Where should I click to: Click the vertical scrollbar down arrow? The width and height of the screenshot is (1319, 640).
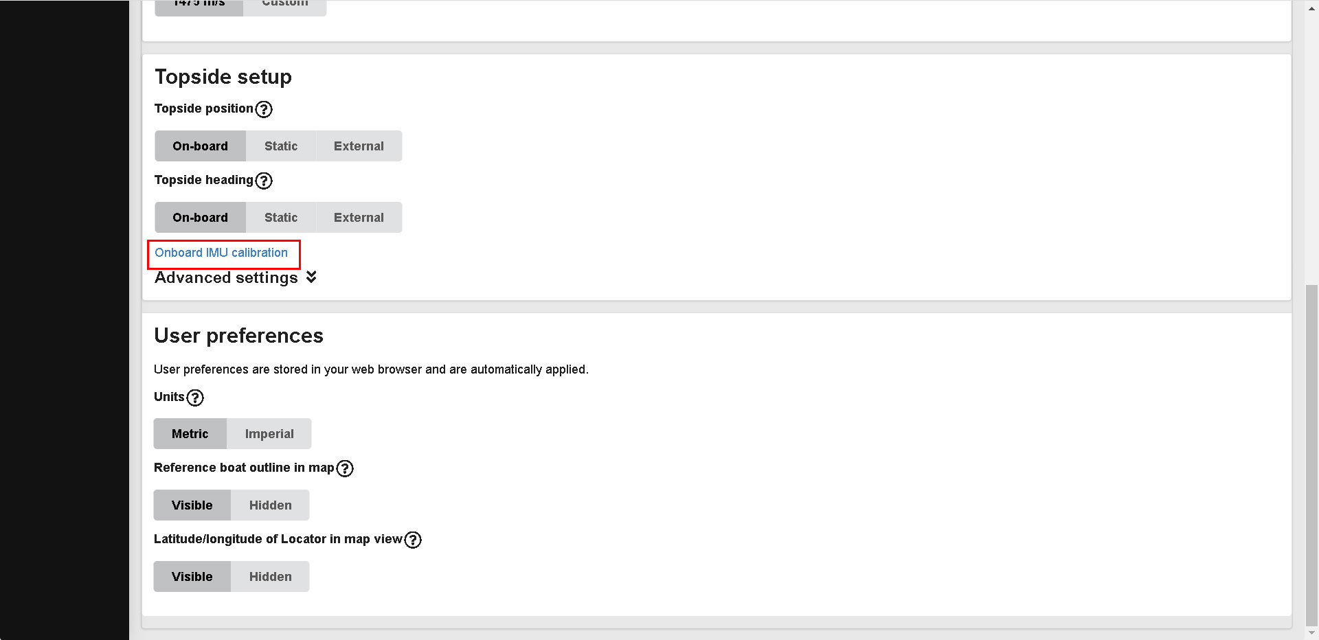1312,633
